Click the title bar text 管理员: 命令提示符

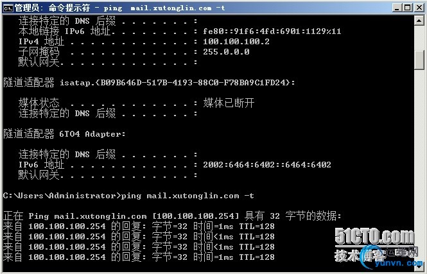[52, 8]
